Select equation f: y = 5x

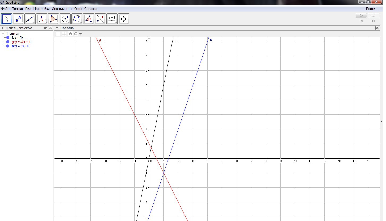tap(18, 38)
